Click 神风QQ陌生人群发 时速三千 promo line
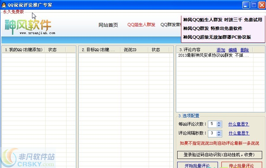The height and width of the screenshot is (168, 266). point(222,20)
